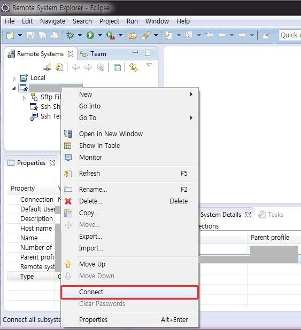Image resolution: width=301 pixels, height=330 pixels.
Task: Close the System Details tab
Action: point(248,215)
